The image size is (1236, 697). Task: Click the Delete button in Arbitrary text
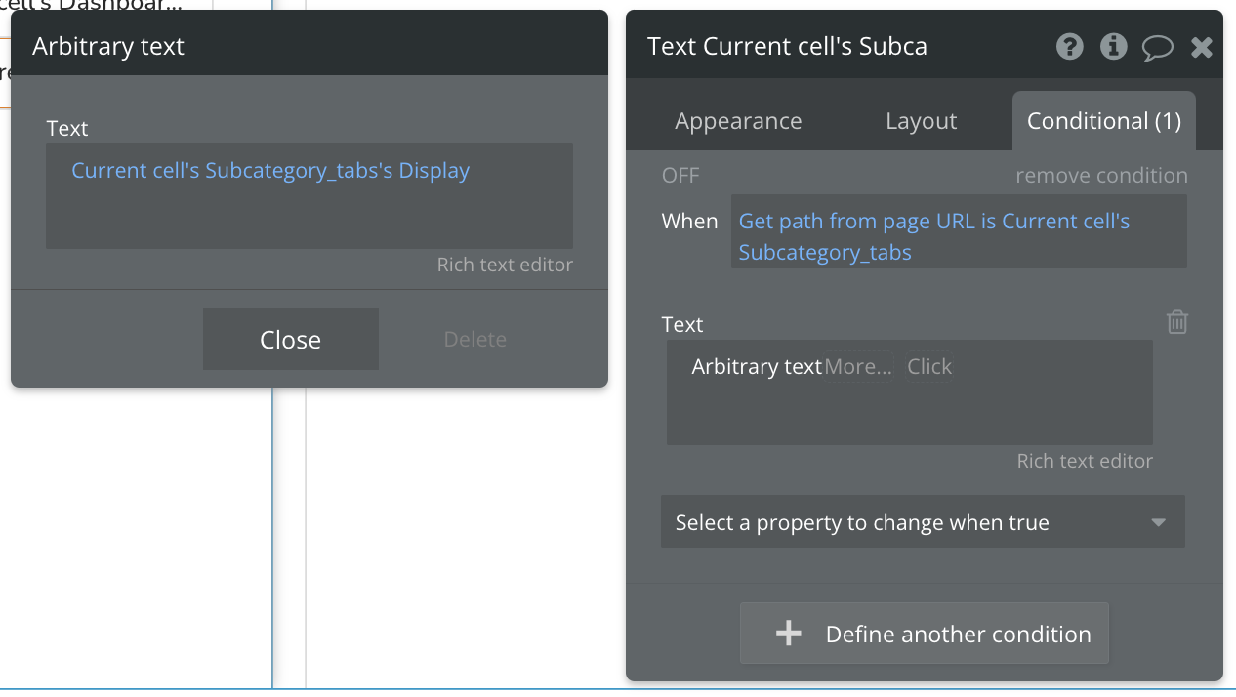[x=474, y=340]
